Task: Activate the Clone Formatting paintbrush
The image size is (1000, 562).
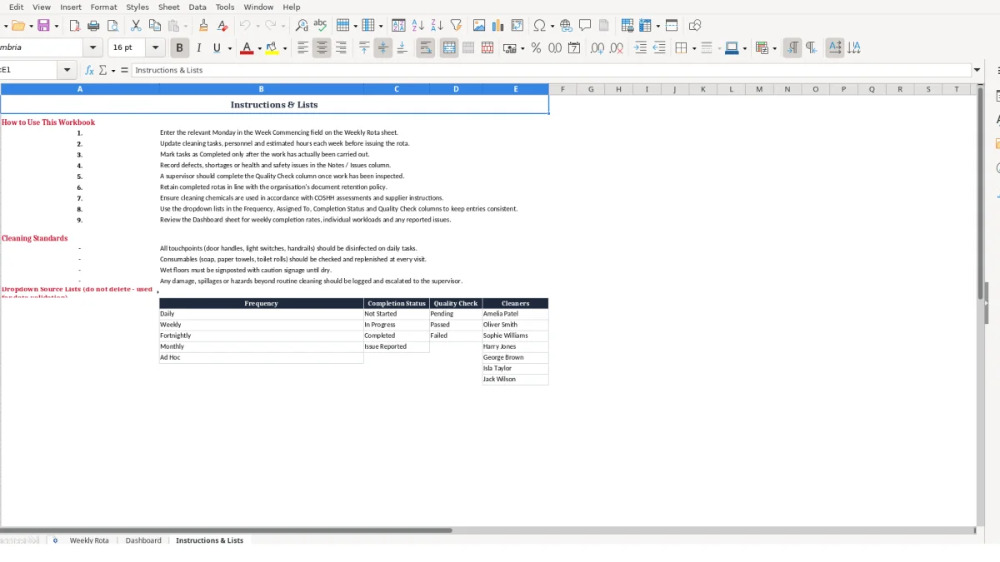Action: pyautogui.click(x=203, y=26)
